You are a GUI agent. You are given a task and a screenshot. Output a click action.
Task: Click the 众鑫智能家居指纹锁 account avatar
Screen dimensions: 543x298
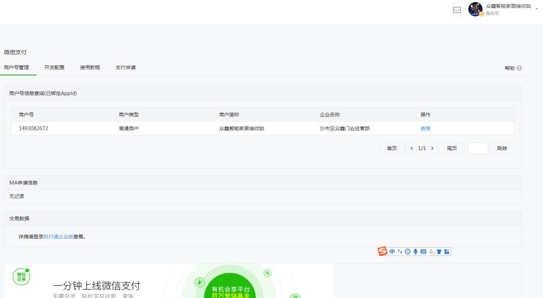(x=476, y=10)
